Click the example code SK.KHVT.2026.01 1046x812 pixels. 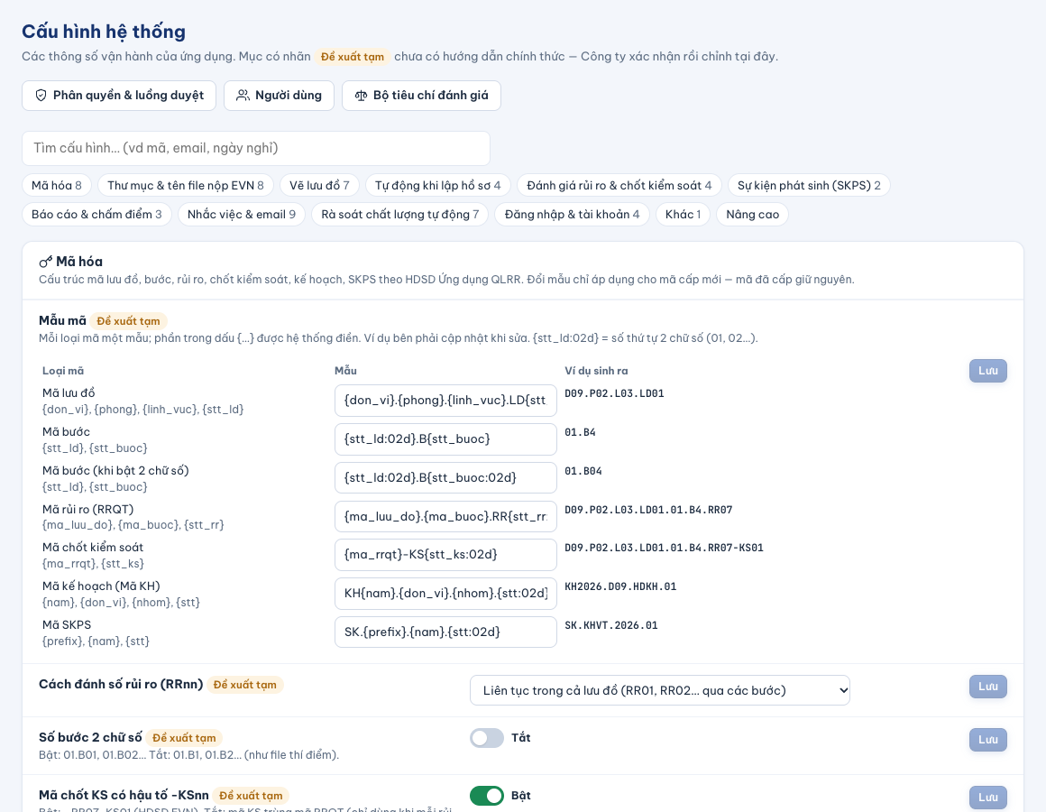click(611, 625)
